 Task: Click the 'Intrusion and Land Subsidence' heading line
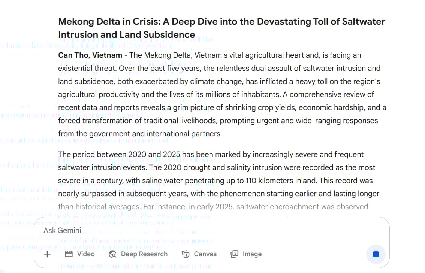pyautogui.click(x=127, y=35)
